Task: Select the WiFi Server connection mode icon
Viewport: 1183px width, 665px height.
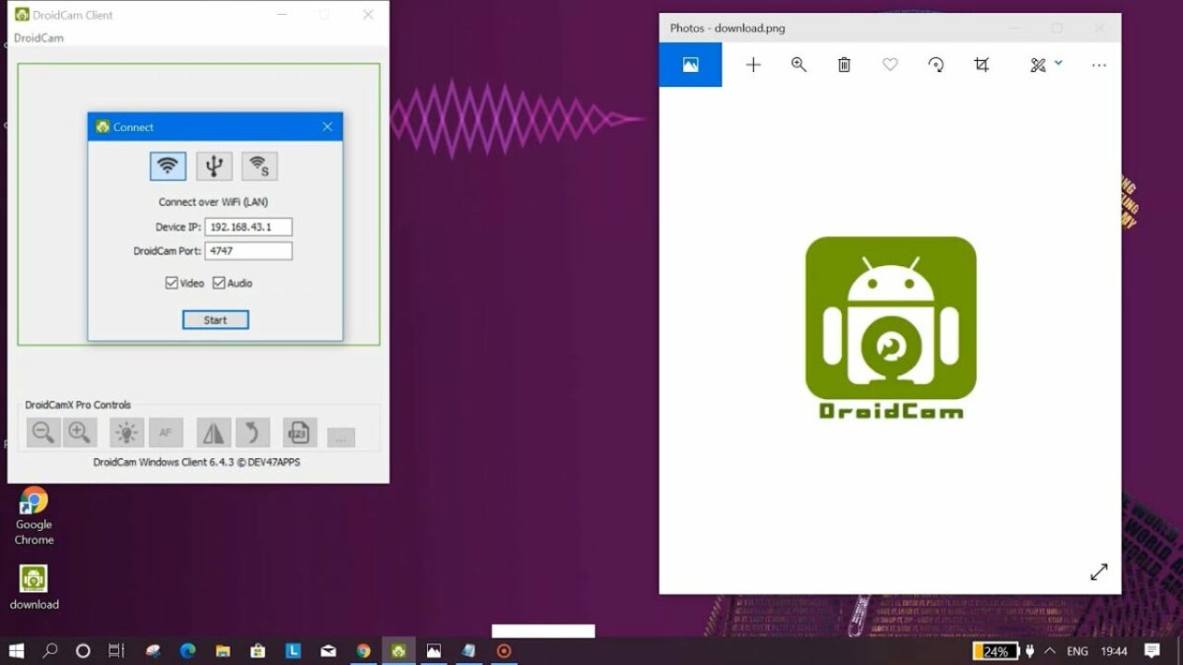Action: [260, 166]
